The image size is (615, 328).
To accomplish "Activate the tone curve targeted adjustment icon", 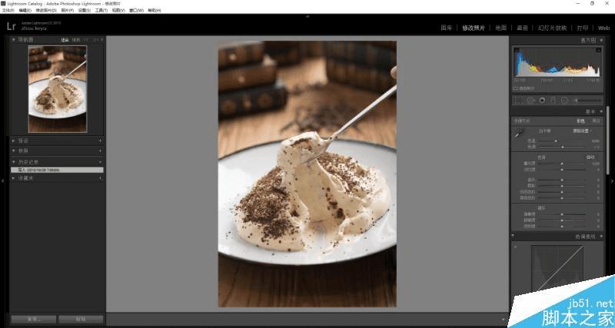I will 515,247.
